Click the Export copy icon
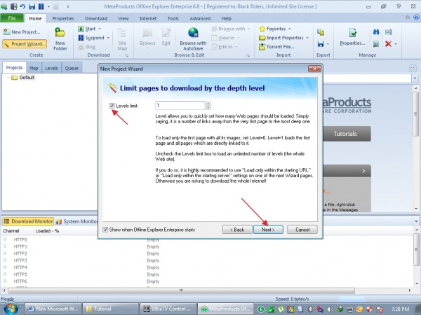 point(321,32)
